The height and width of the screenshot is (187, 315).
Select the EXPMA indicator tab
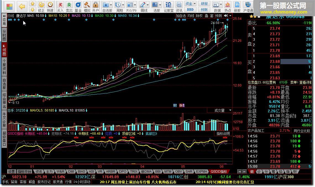(201, 172)
